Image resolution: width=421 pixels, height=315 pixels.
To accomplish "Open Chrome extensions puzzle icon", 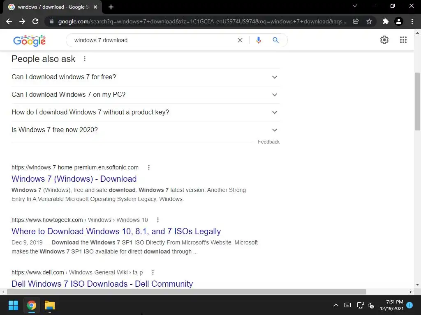I will click(386, 21).
